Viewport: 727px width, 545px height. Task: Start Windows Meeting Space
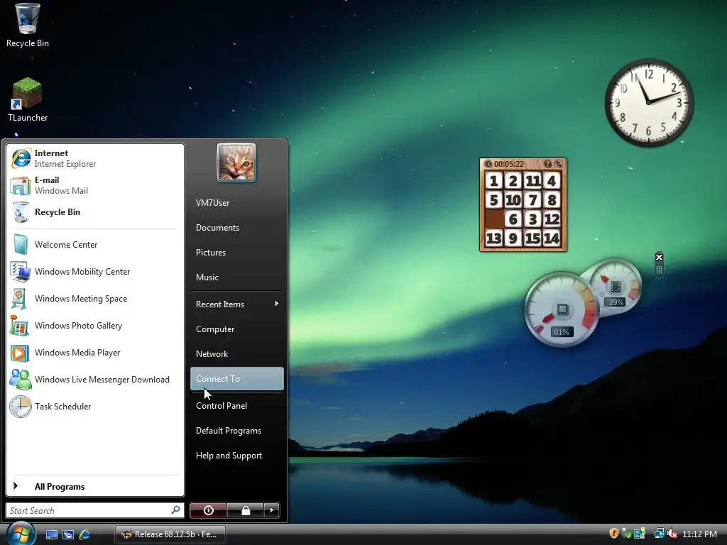[x=95, y=299]
